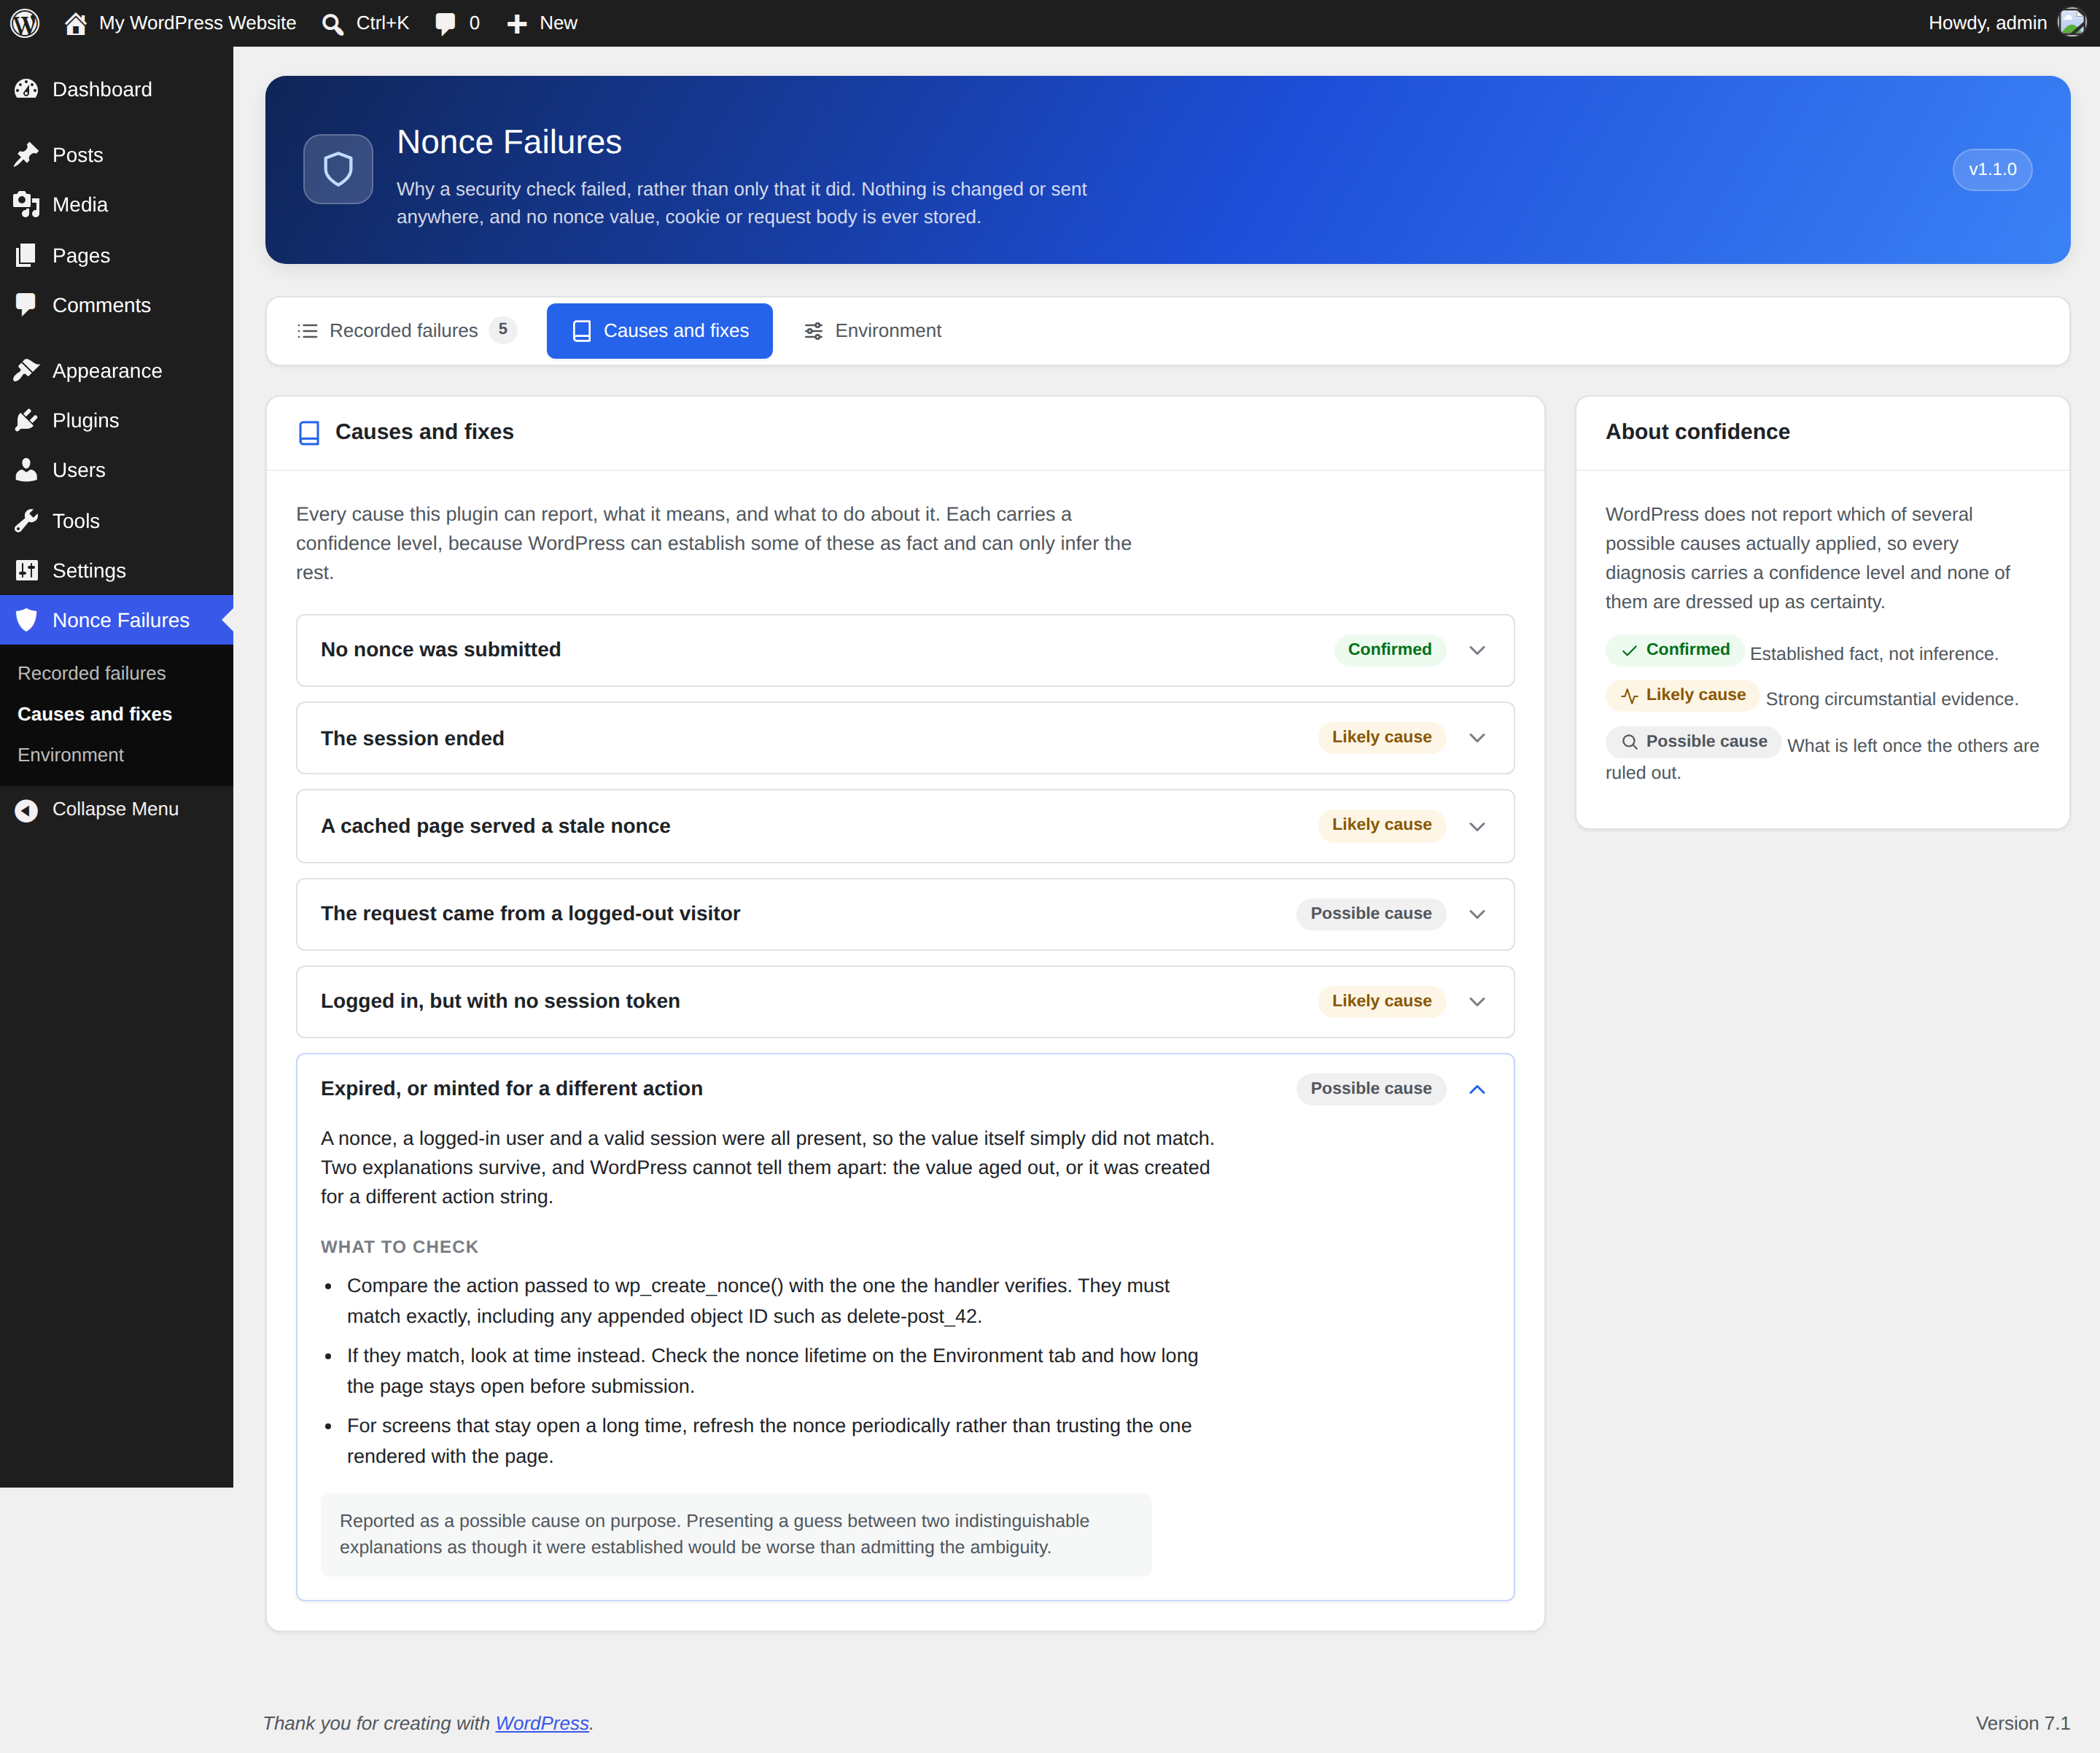Open the WordPress link in the footer

coord(542,1723)
